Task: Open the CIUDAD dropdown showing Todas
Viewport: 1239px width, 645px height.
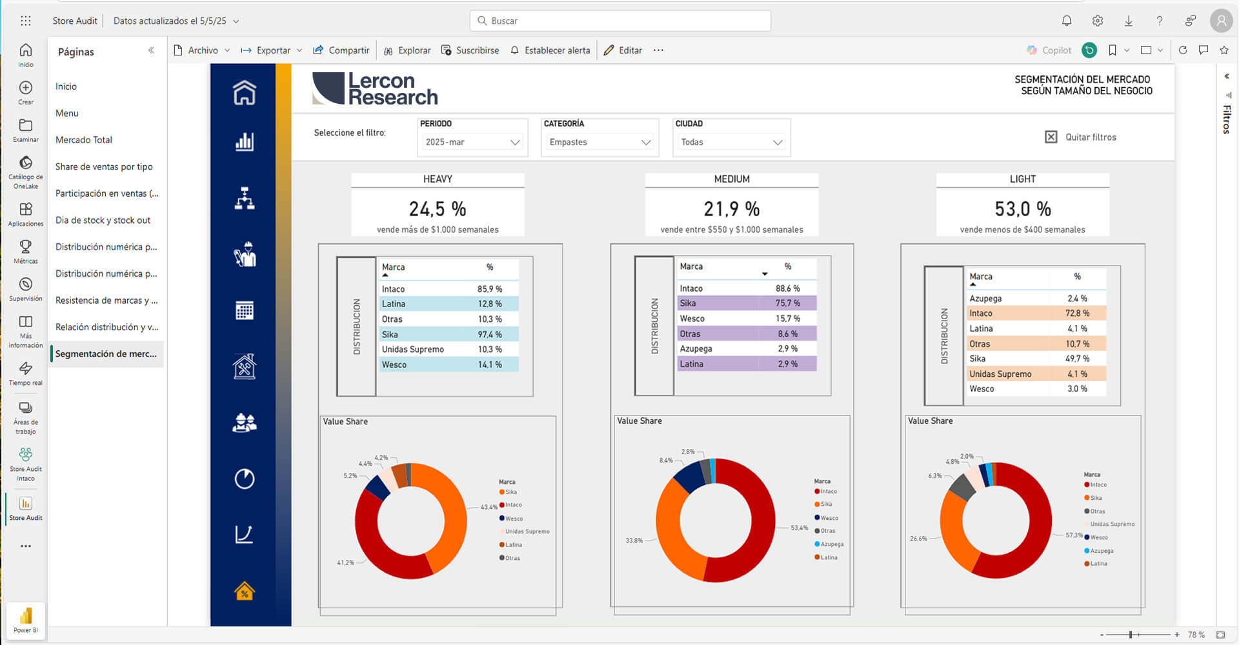Action: [731, 142]
